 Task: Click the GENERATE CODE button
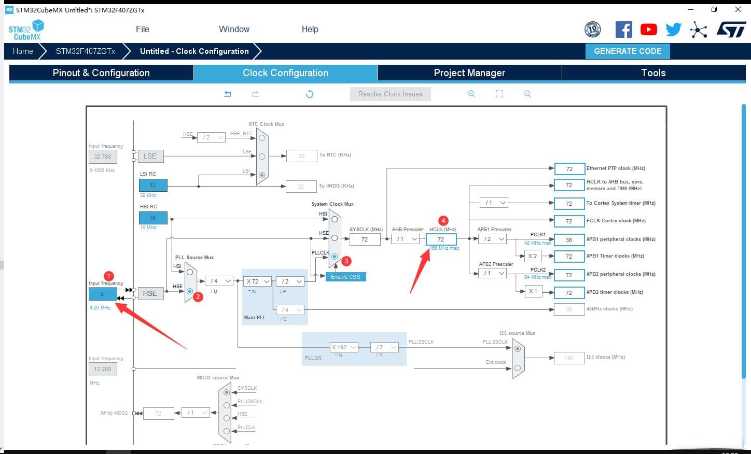click(628, 51)
